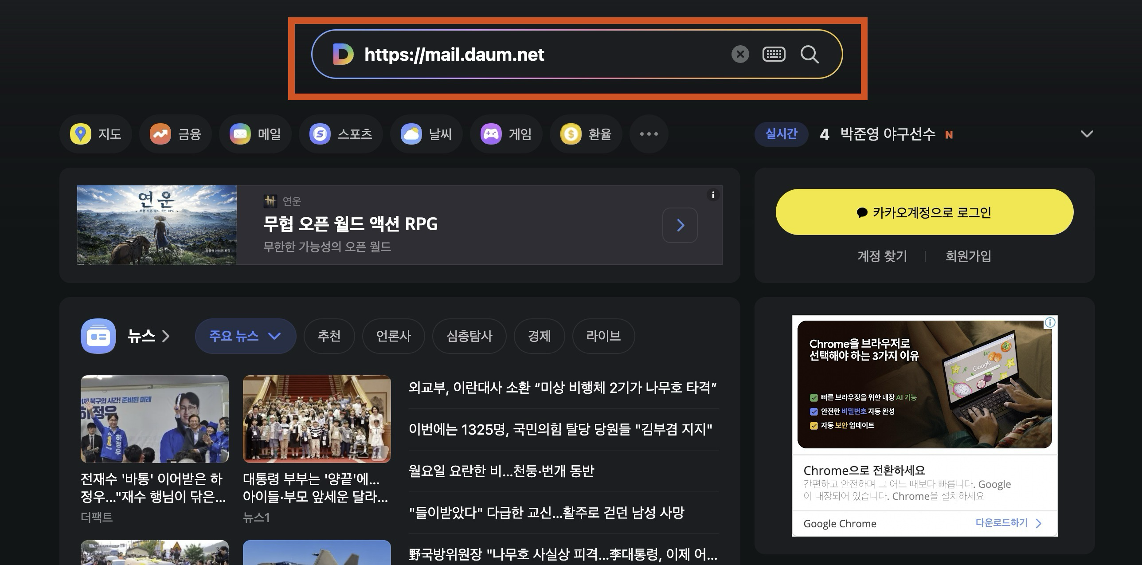
Task: Click the magnifying glass search icon
Action: tap(810, 54)
